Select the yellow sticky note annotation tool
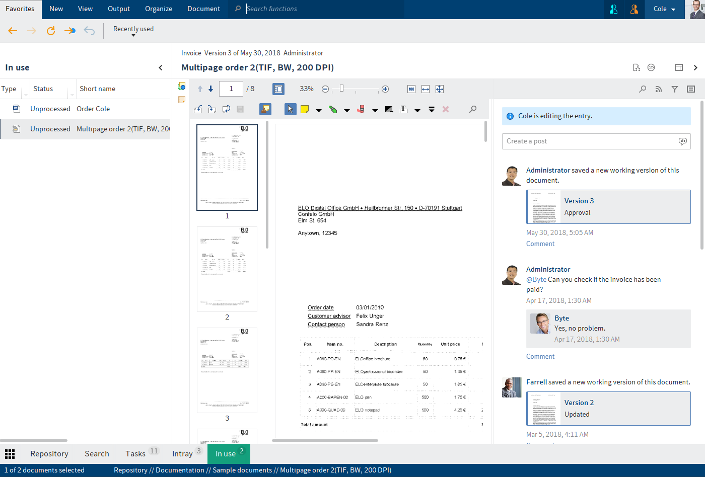The image size is (705, 477). coord(305,109)
